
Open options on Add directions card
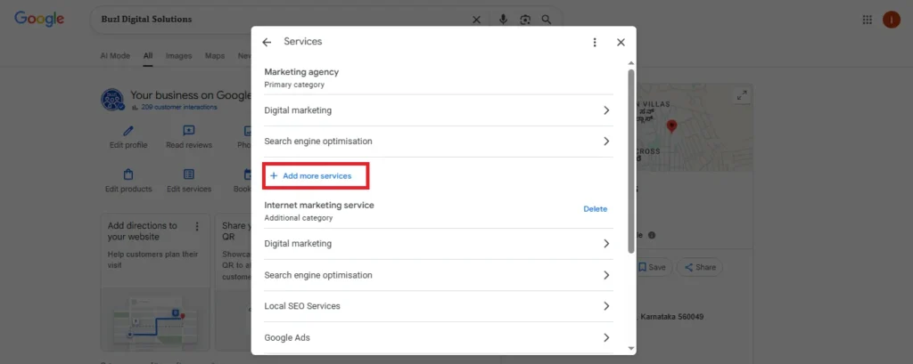pyautogui.click(x=197, y=226)
